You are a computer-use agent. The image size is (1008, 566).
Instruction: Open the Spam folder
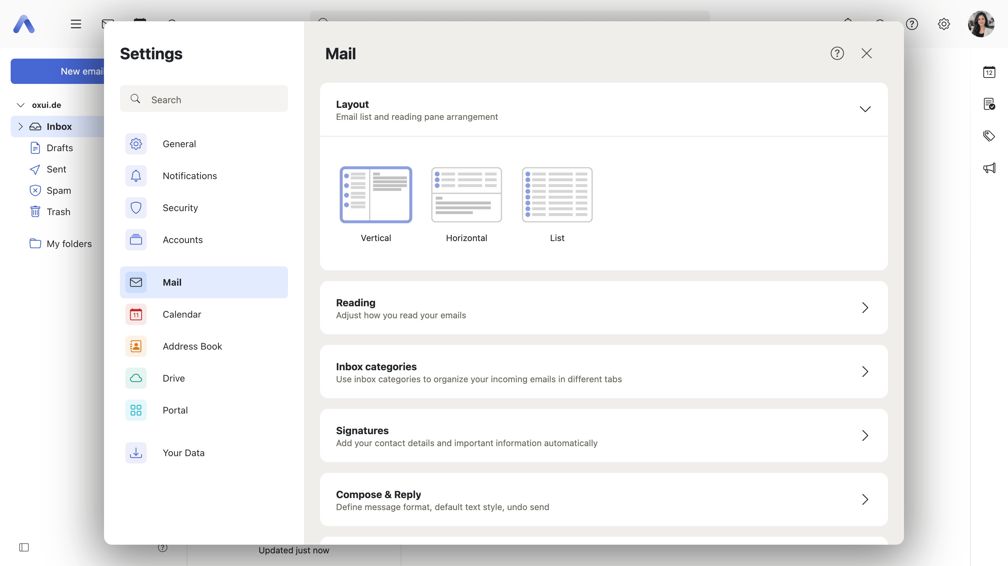[59, 190]
